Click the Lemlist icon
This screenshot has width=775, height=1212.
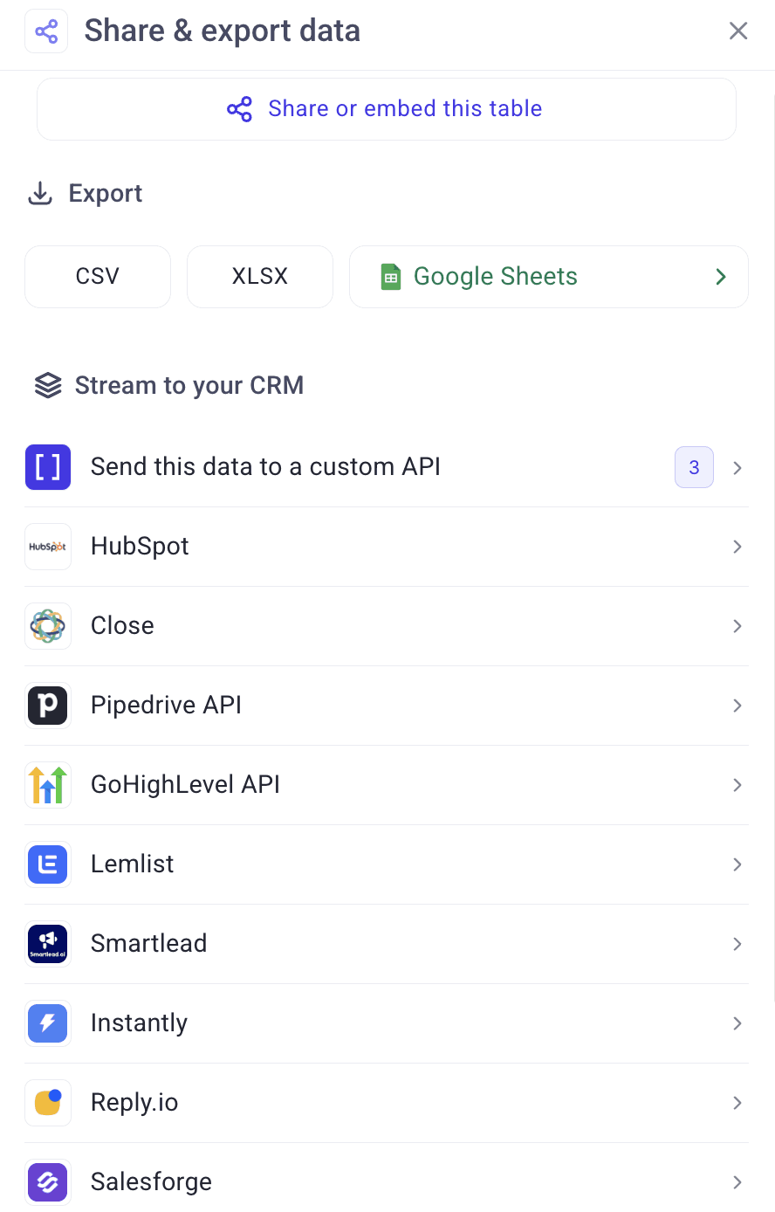(x=48, y=864)
